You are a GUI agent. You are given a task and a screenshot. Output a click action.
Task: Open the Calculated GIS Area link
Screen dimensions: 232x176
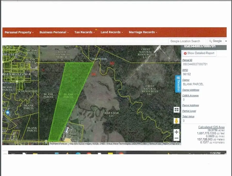(x=211, y=127)
